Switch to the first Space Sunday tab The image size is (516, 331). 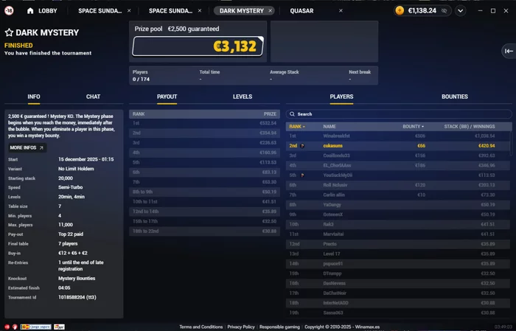(x=100, y=11)
